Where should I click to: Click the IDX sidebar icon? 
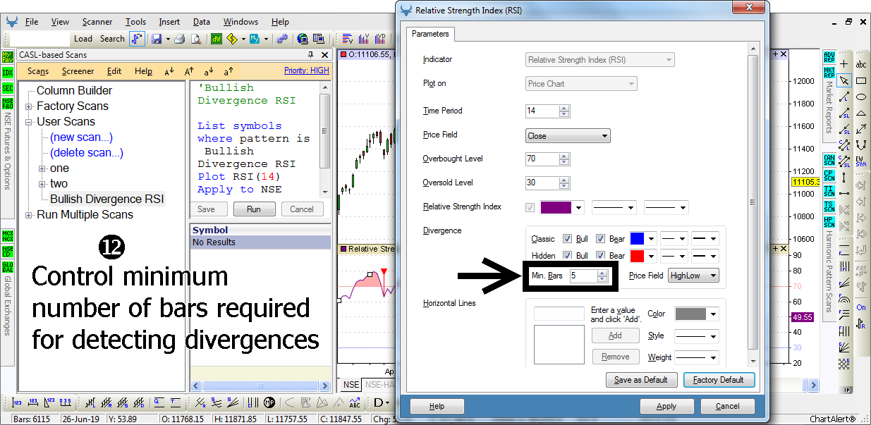pos(8,73)
